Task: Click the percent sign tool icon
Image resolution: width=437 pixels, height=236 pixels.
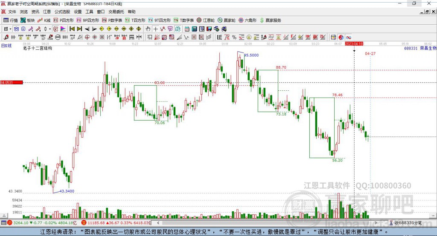Action: click(x=234, y=37)
